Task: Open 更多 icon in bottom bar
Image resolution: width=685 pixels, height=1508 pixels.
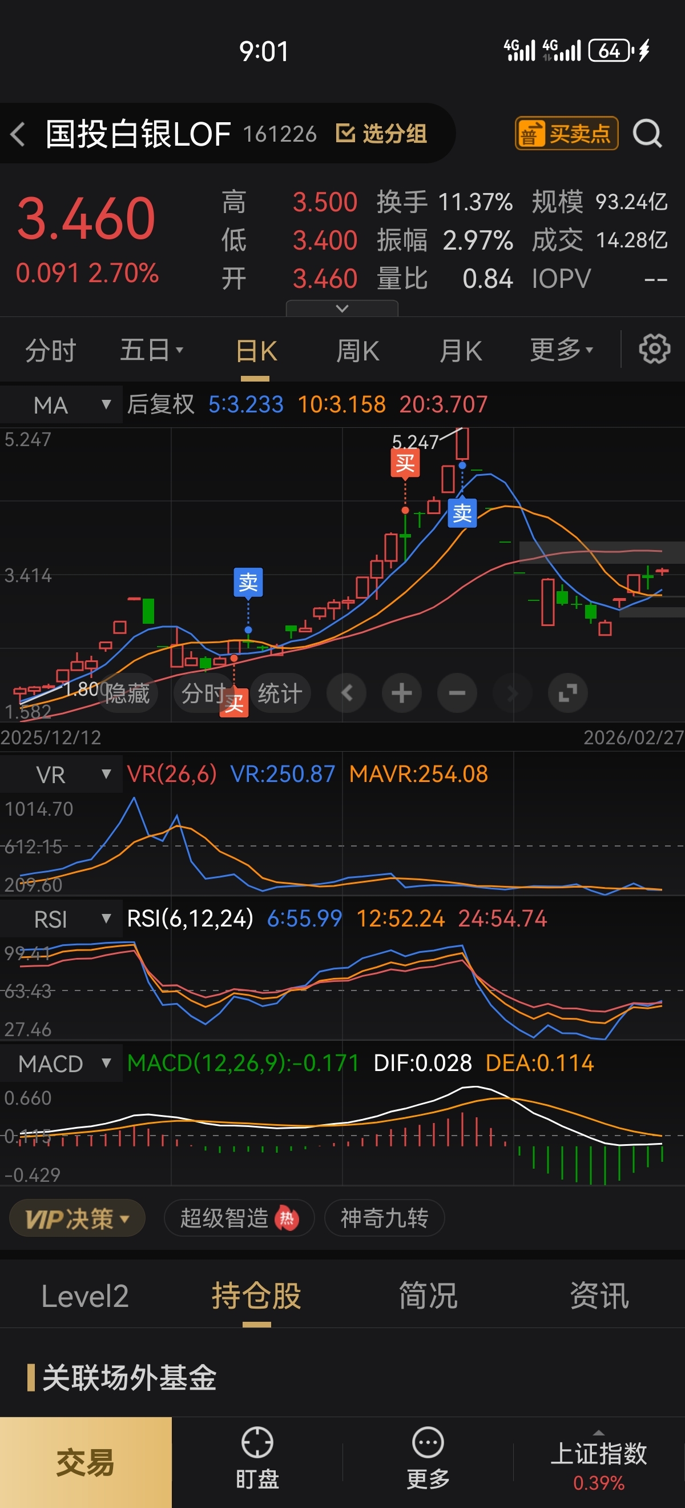Action: point(428,1458)
